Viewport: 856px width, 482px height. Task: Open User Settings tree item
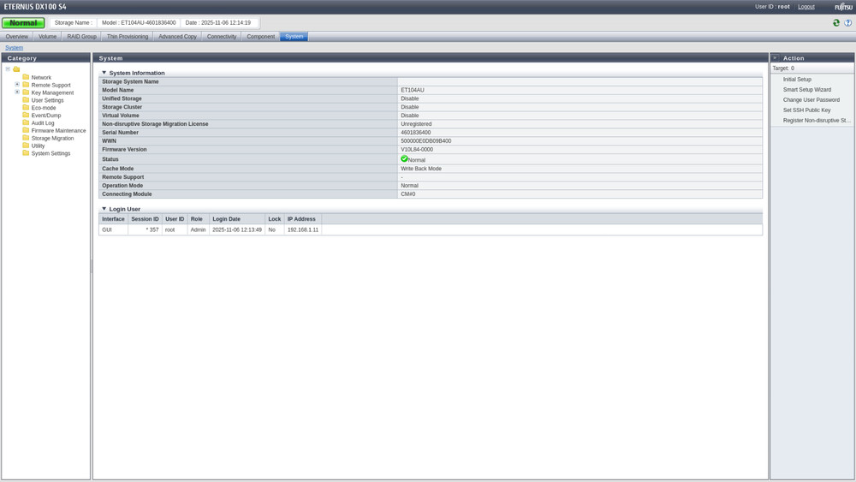click(47, 100)
